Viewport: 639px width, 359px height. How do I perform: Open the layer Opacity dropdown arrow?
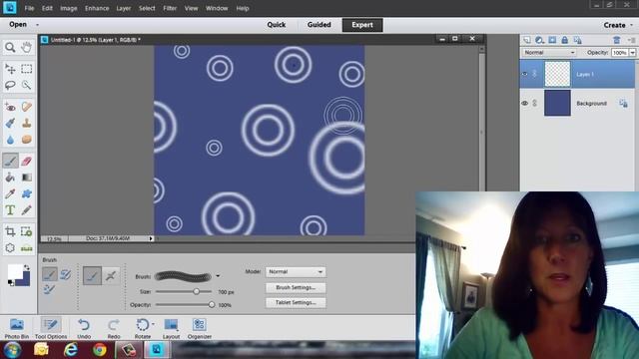point(632,53)
